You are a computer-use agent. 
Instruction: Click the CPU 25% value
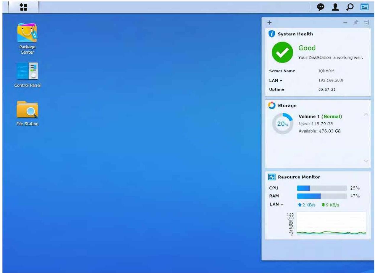point(355,188)
